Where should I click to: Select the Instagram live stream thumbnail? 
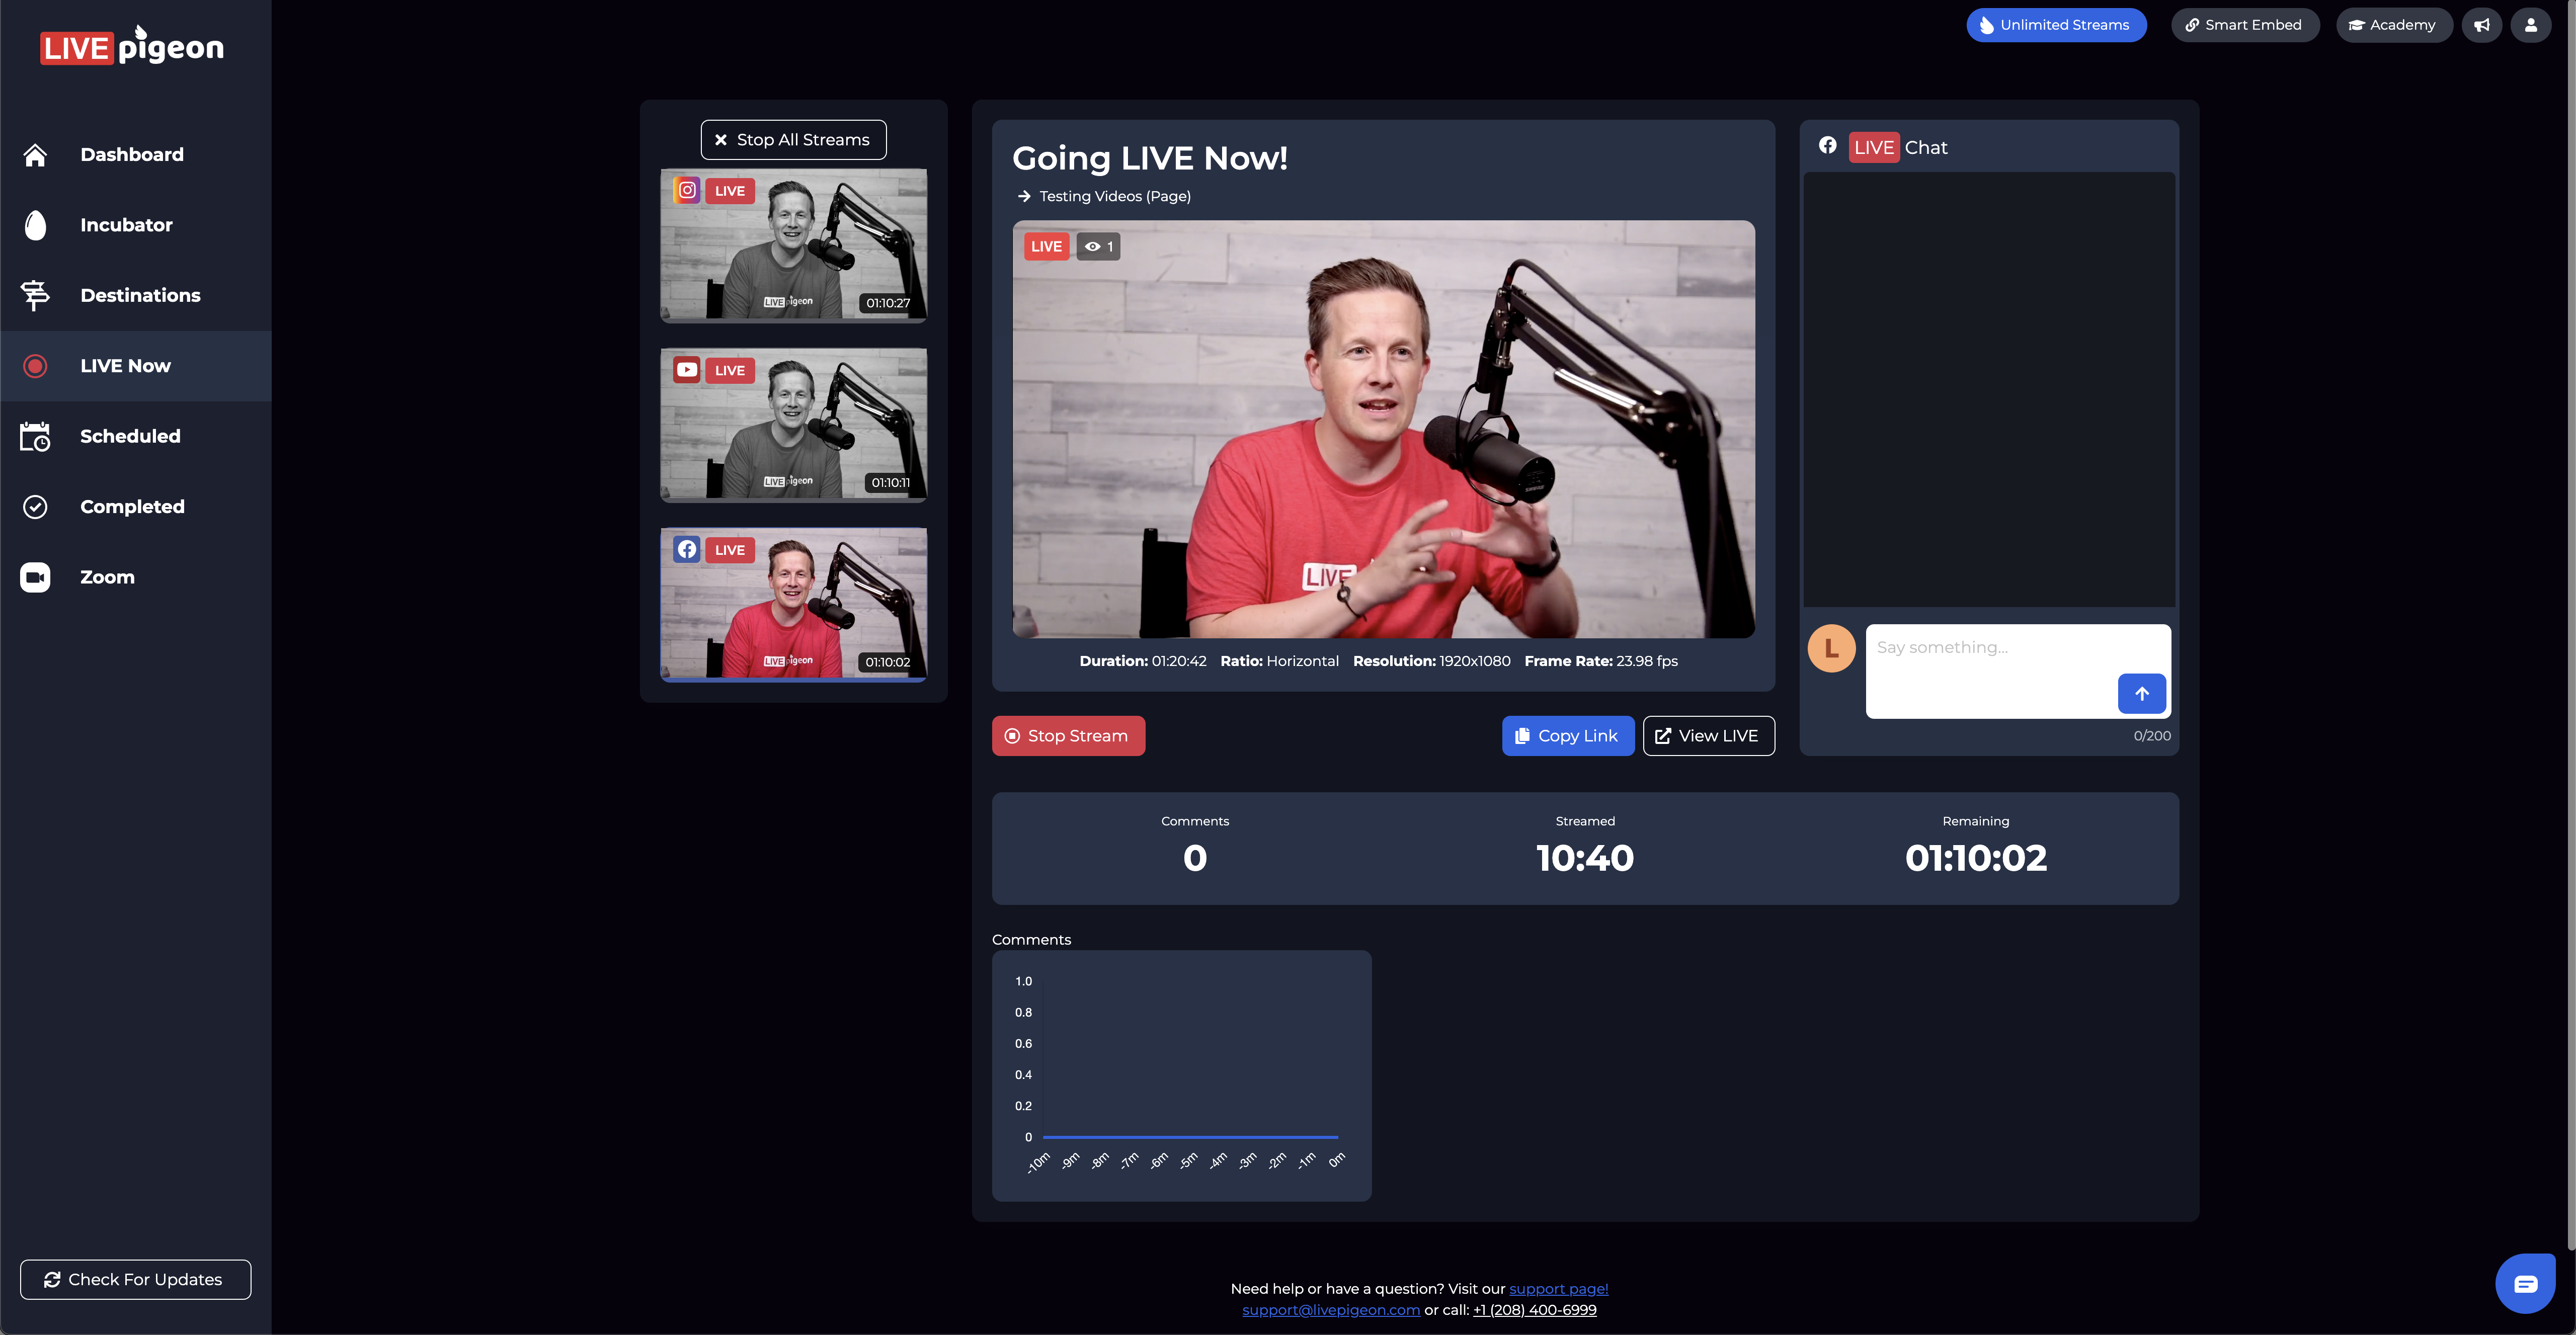click(x=793, y=245)
